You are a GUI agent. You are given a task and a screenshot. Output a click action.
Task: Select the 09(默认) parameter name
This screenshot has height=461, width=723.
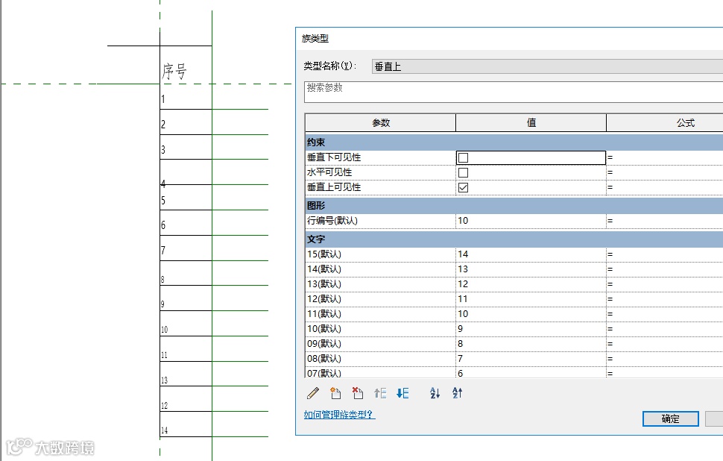click(x=324, y=344)
